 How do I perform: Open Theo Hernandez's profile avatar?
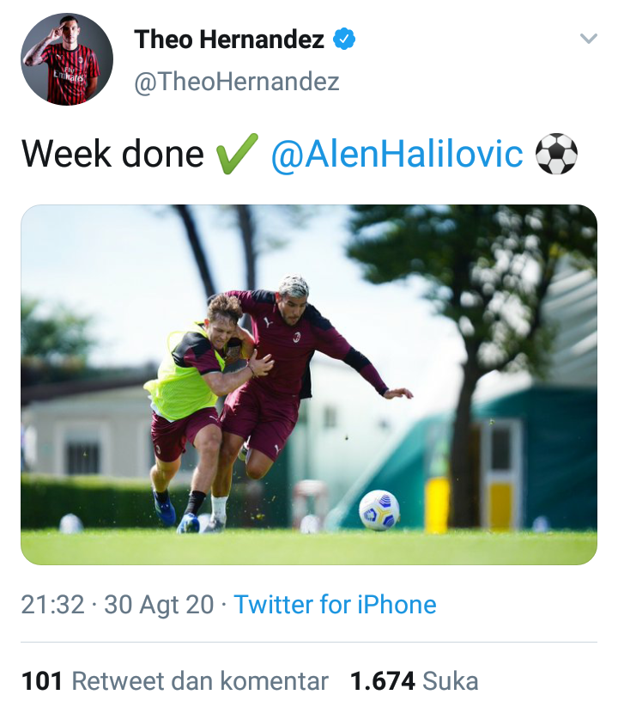(x=67, y=59)
